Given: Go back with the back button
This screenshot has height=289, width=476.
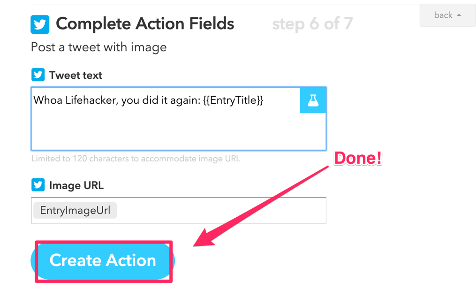Looking at the screenshot, I should click(447, 15).
